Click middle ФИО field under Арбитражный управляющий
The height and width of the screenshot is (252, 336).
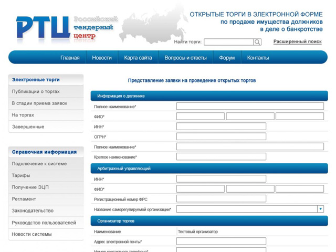(x=250, y=189)
